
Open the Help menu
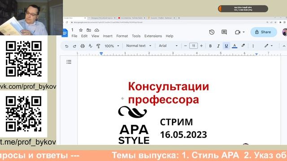170,36
